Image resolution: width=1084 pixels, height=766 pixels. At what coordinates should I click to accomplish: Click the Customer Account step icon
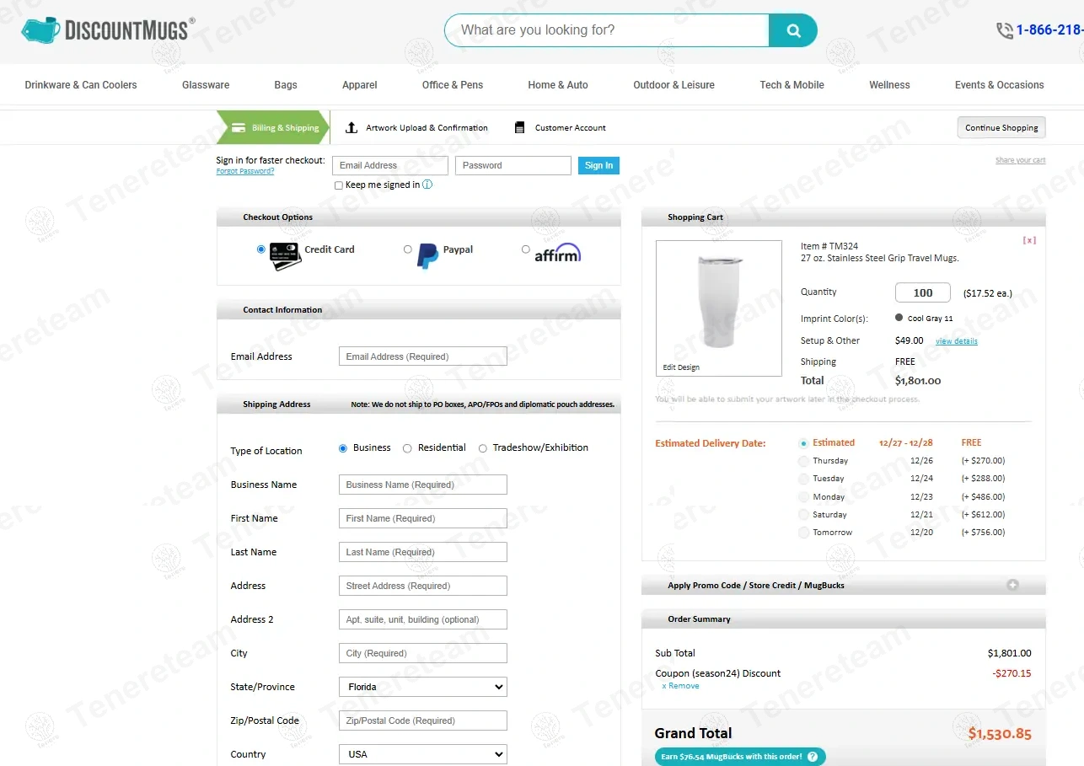point(519,128)
